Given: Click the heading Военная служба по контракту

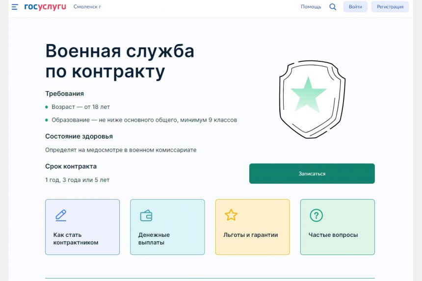Looking at the screenshot, I should [120, 61].
